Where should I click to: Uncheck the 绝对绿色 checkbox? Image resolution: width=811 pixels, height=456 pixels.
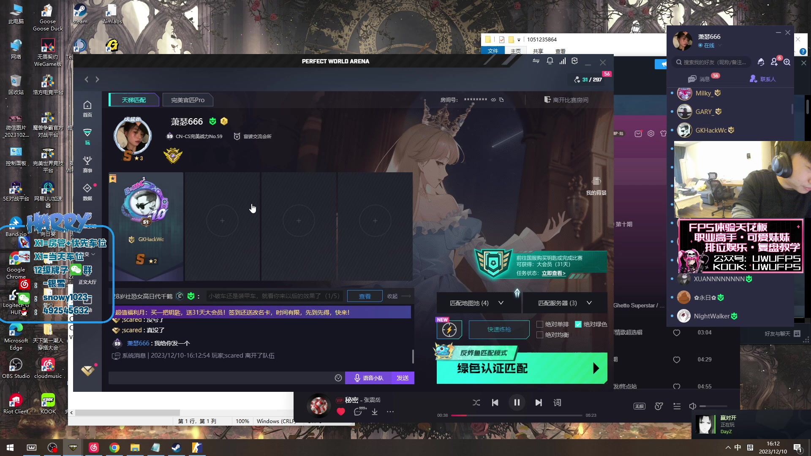(578, 324)
